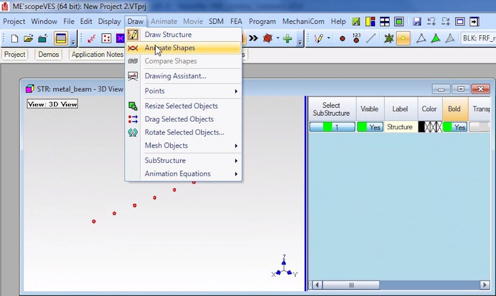496x296 pixels.
Task: Click the arrow-to-bar dock icon
Action: (475, 21)
